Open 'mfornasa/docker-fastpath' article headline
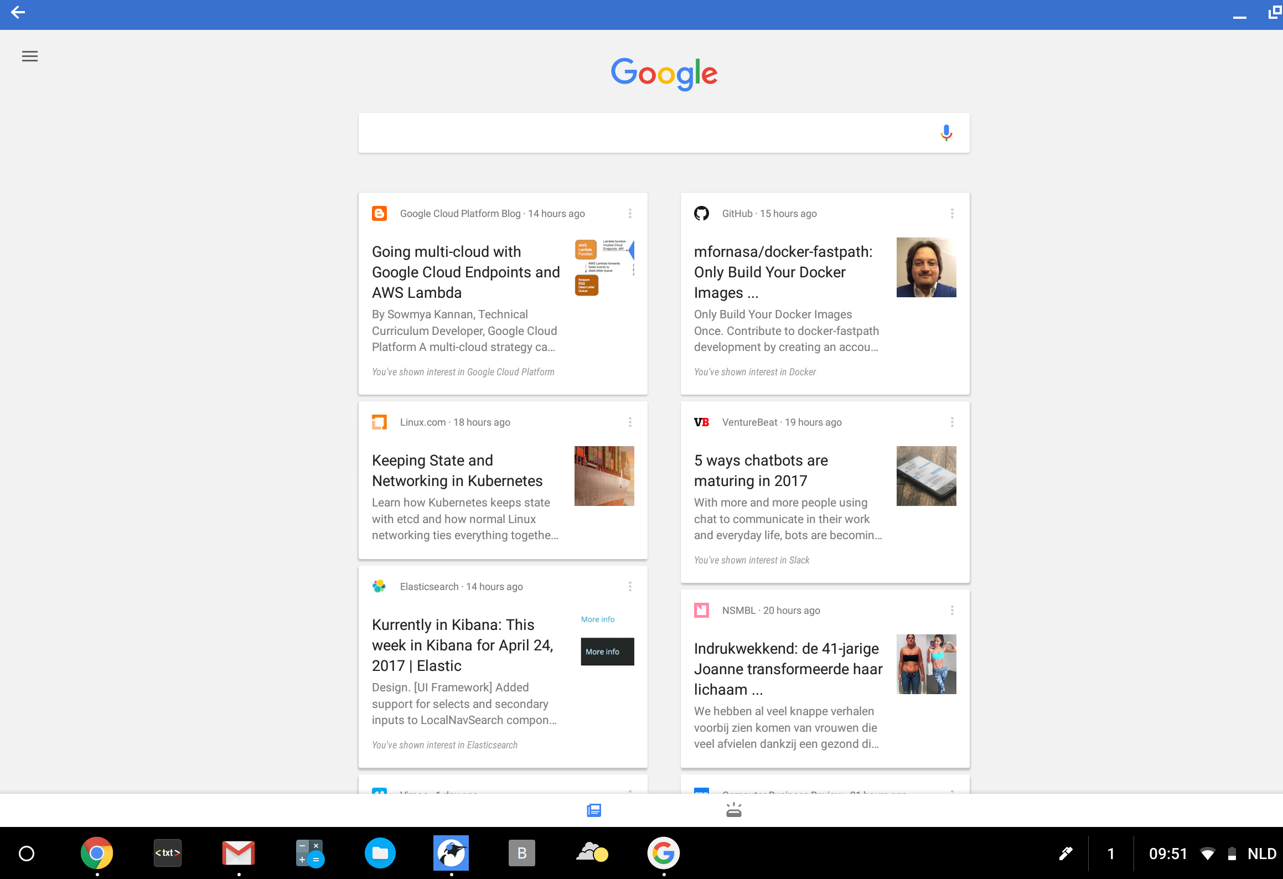The height and width of the screenshot is (879, 1283). (783, 272)
